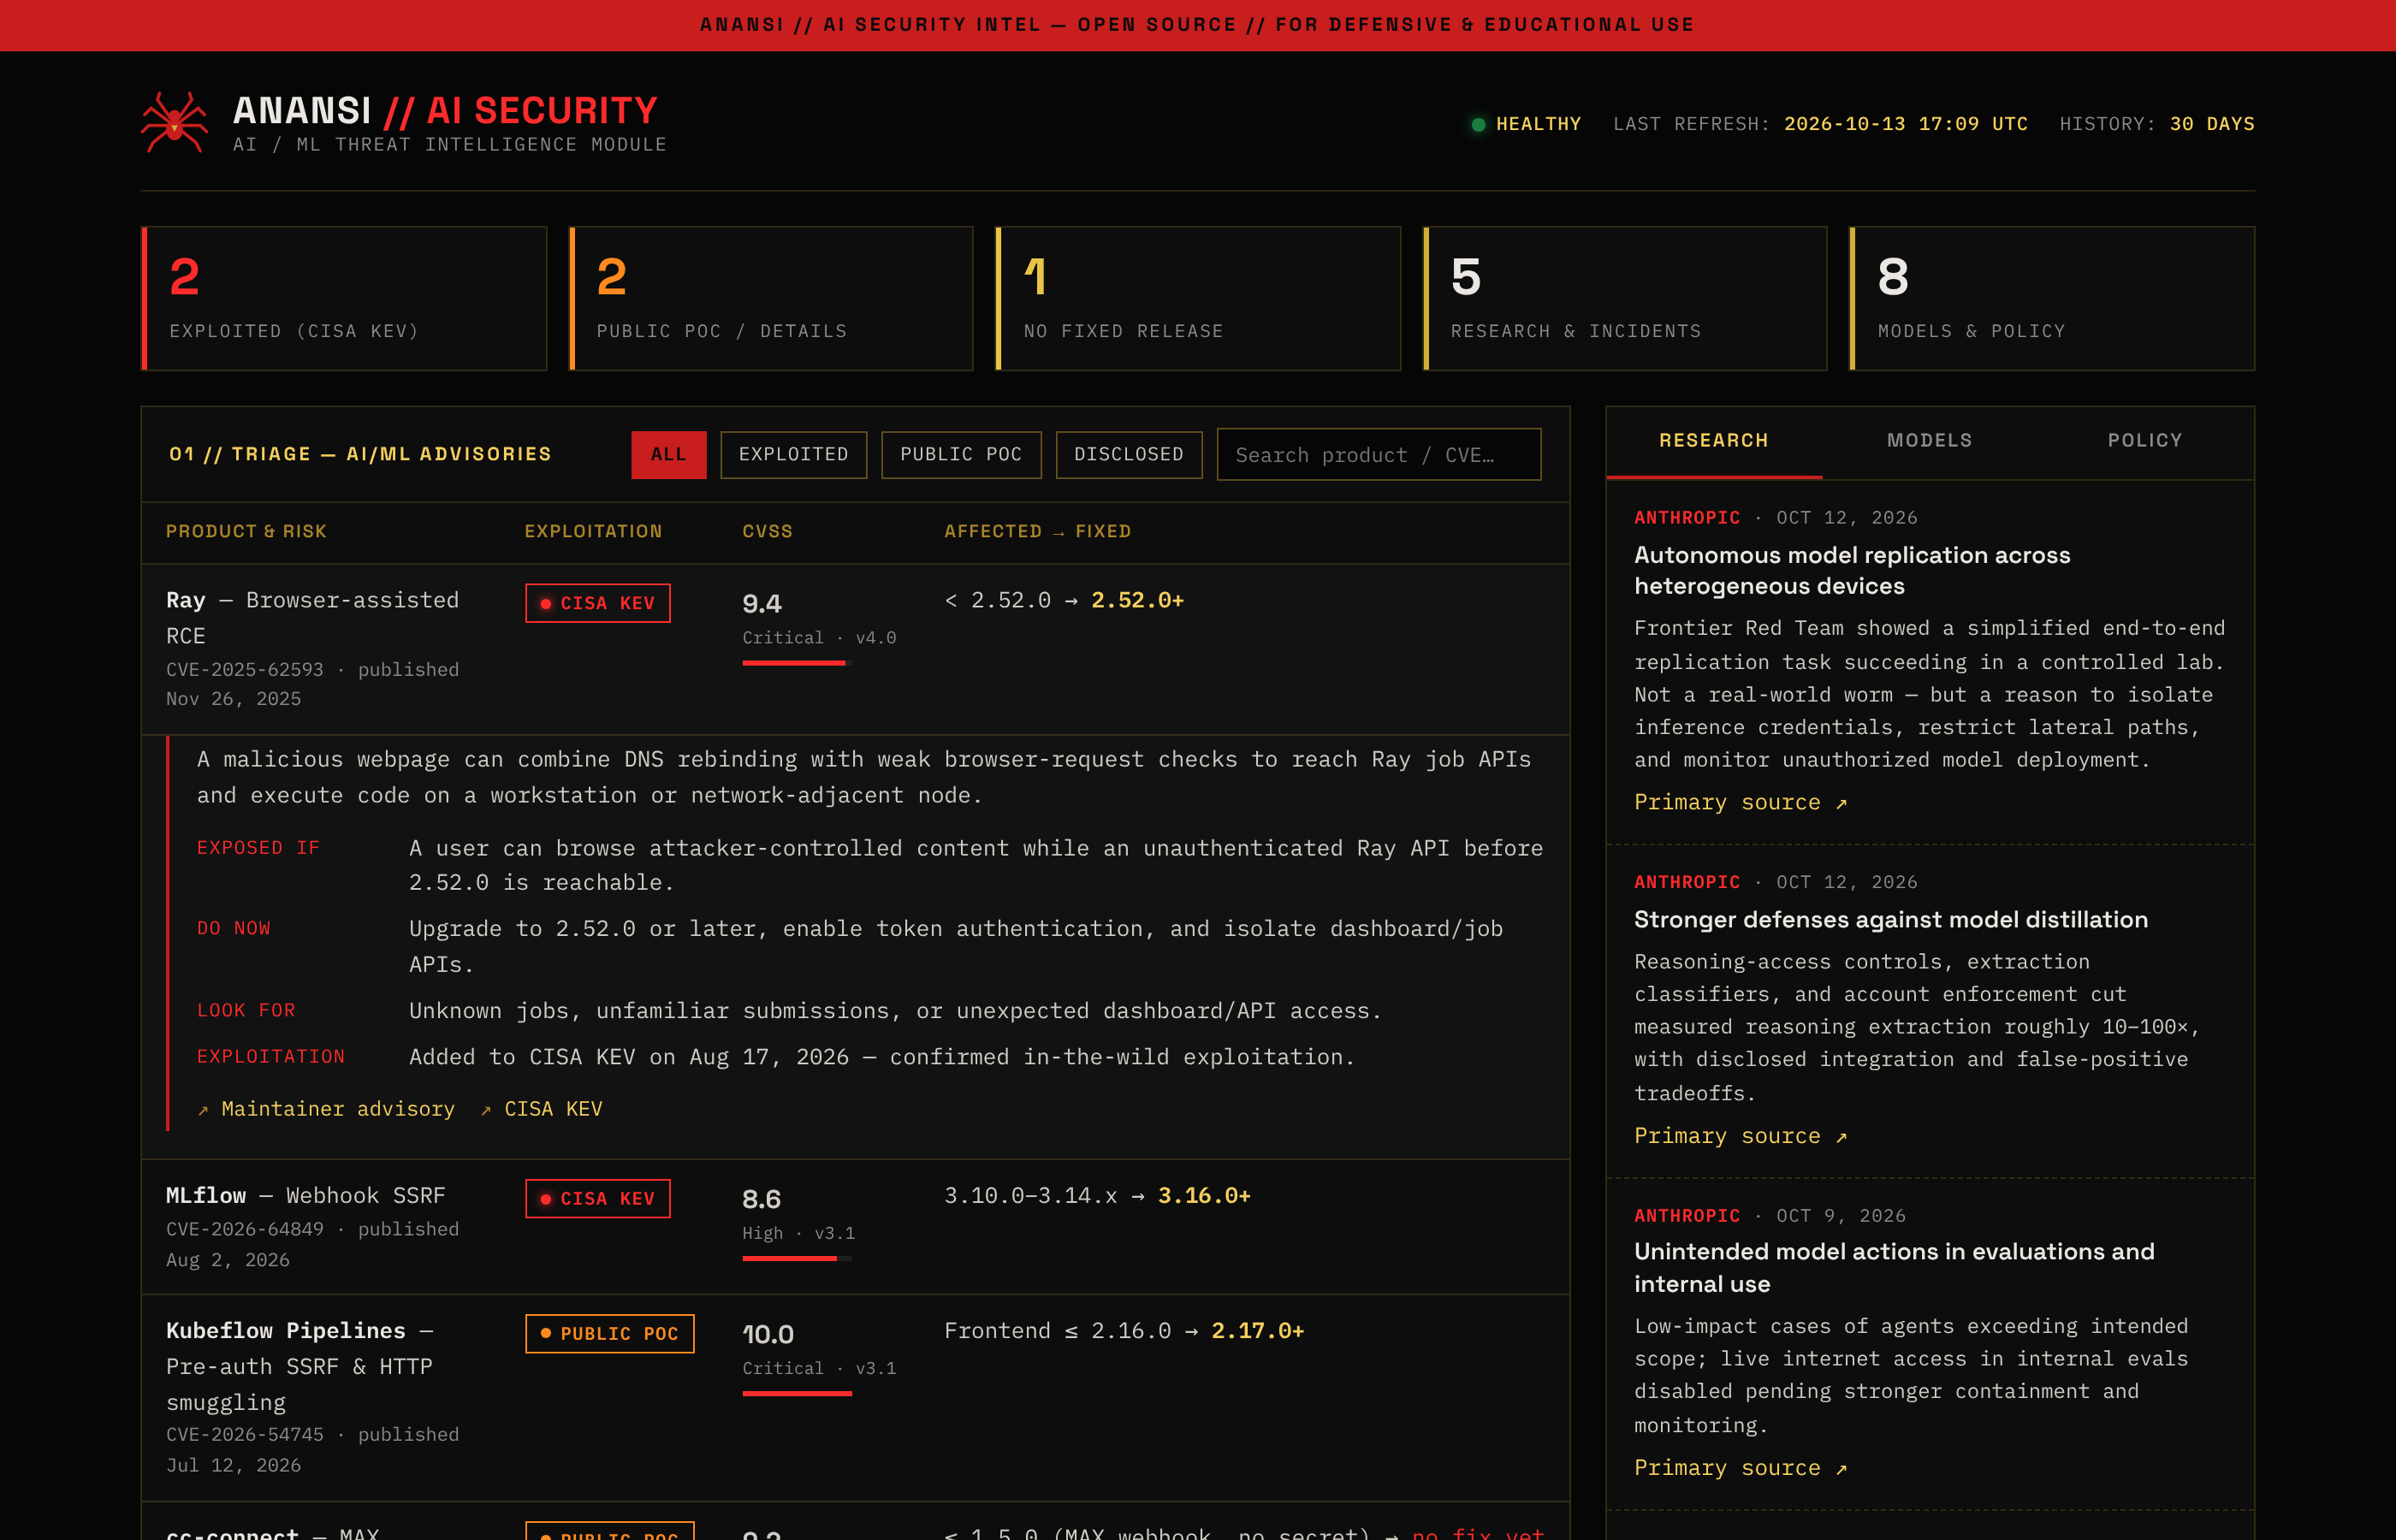The width and height of the screenshot is (2396, 1540).
Task: Click the History 30 DAYS value
Action: pos(2212,124)
